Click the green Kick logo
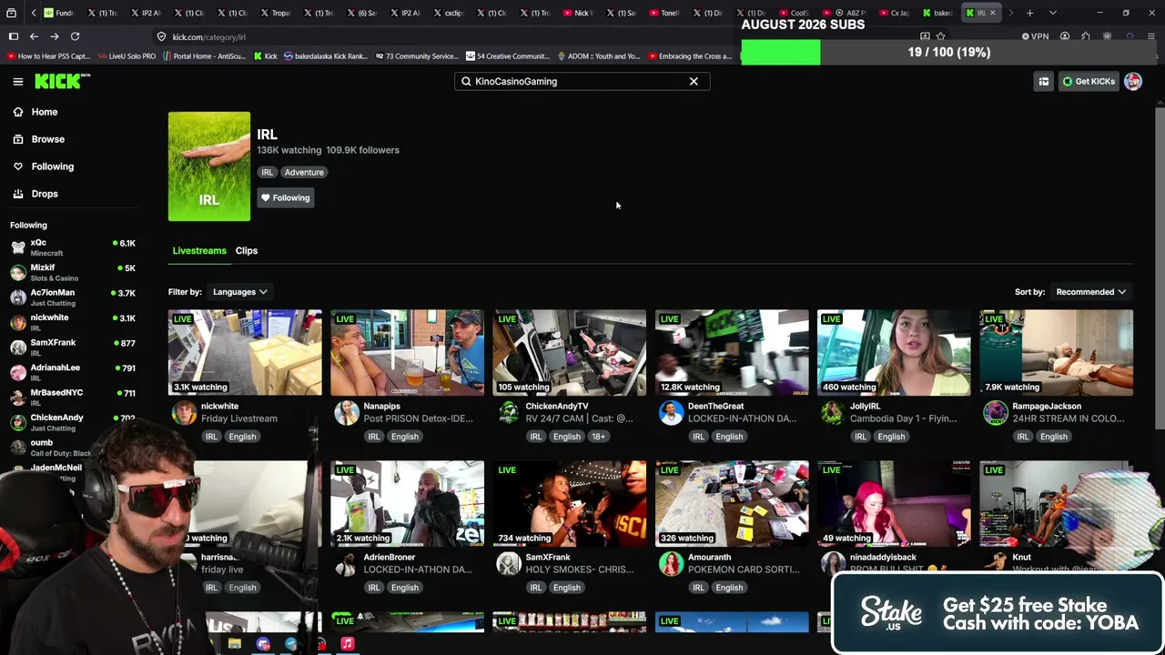1165x655 pixels. [x=62, y=81]
